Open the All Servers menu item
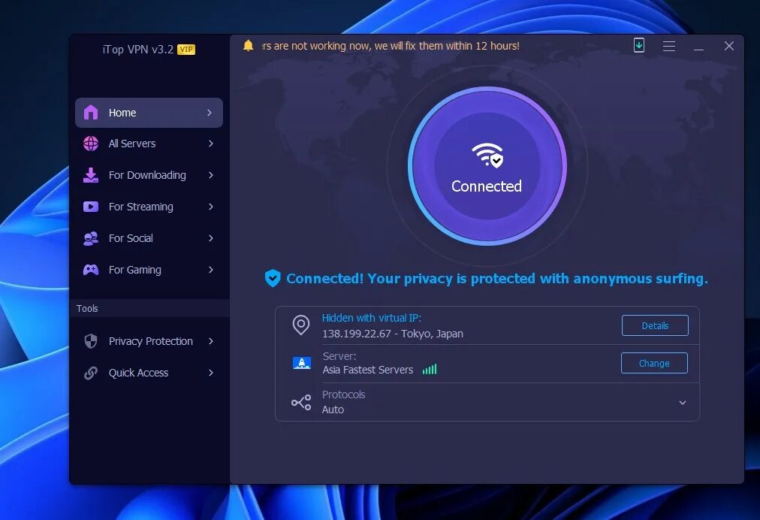The height and width of the screenshot is (520, 760). tap(149, 144)
